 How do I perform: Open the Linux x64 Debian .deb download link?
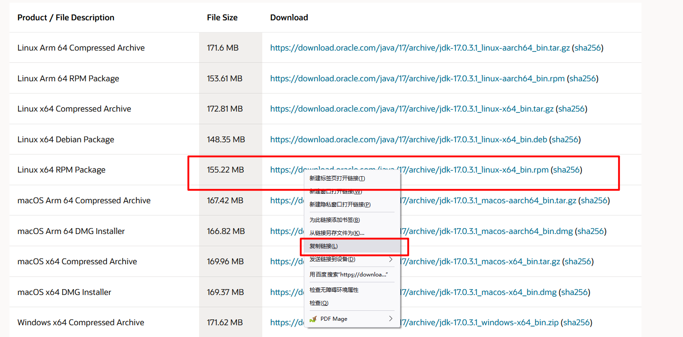409,140
